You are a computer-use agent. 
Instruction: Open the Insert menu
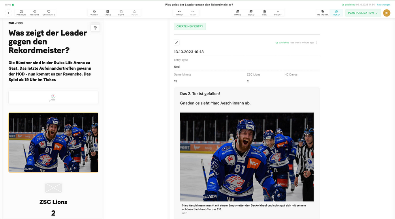(278, 13)
